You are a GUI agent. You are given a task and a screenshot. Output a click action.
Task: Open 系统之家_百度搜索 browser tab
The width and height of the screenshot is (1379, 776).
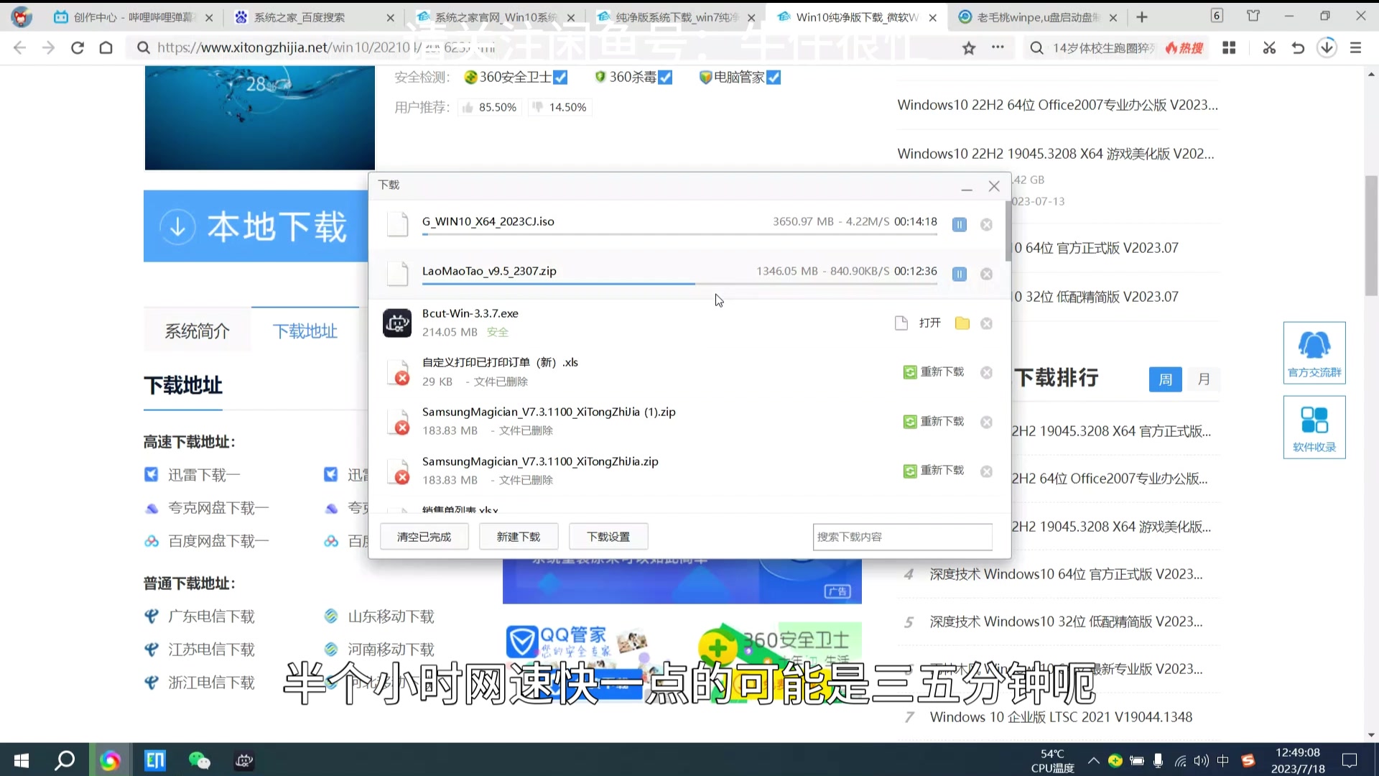coord(314,17)
